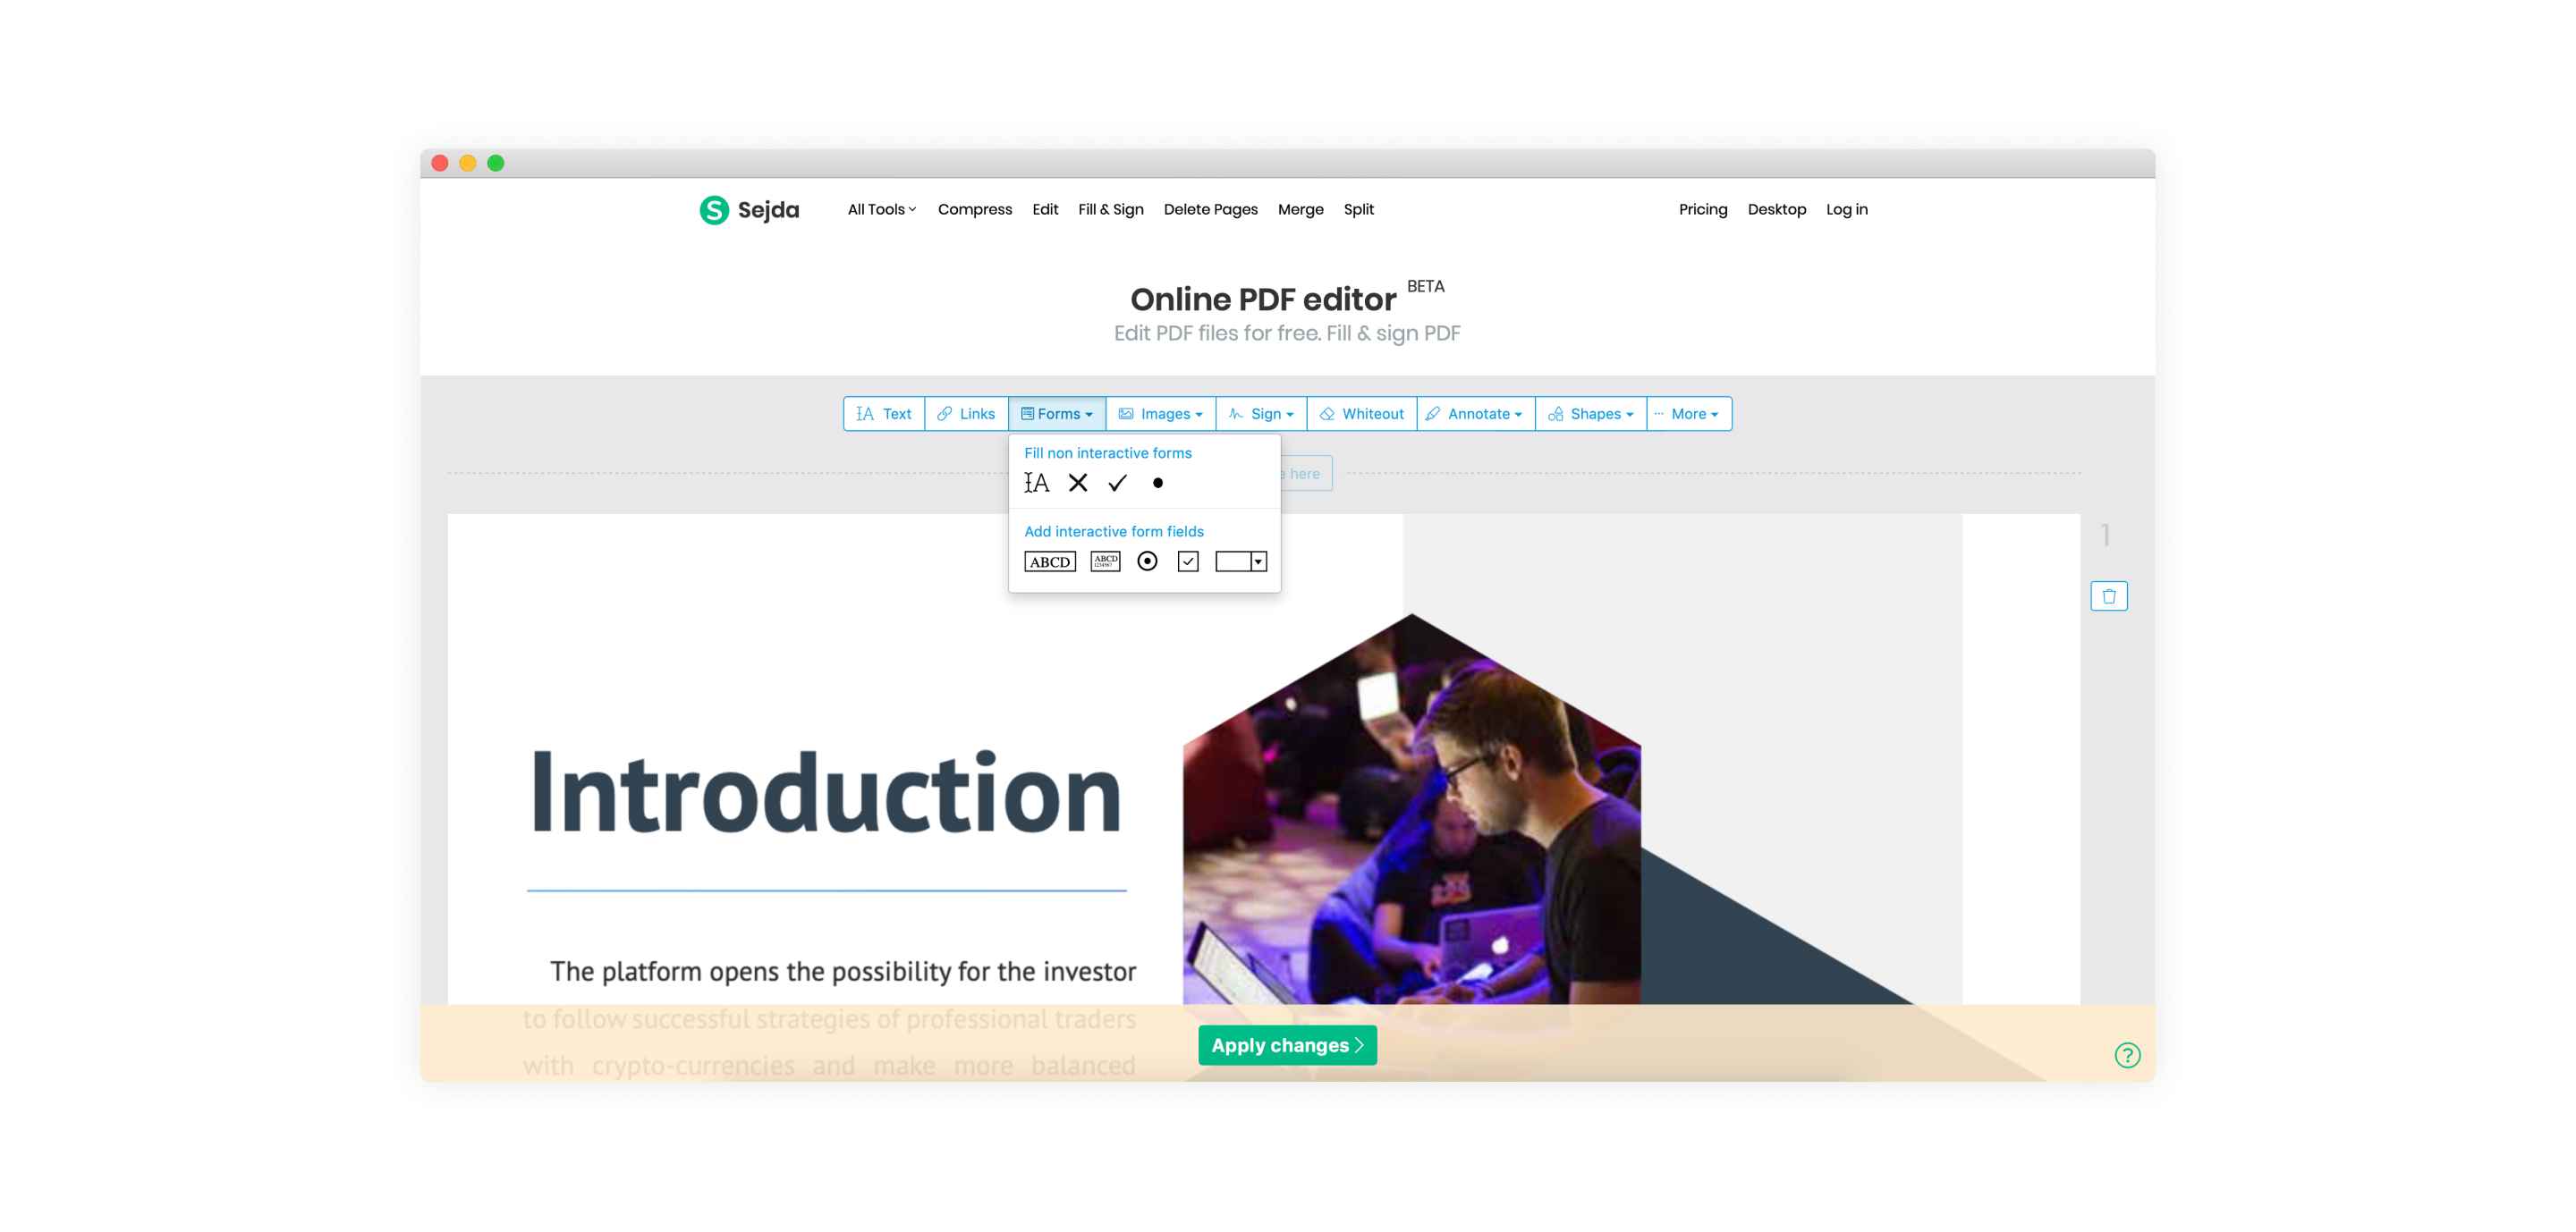
Task: Click the bullet/dot form fill icon
Action: (1158, 483)
